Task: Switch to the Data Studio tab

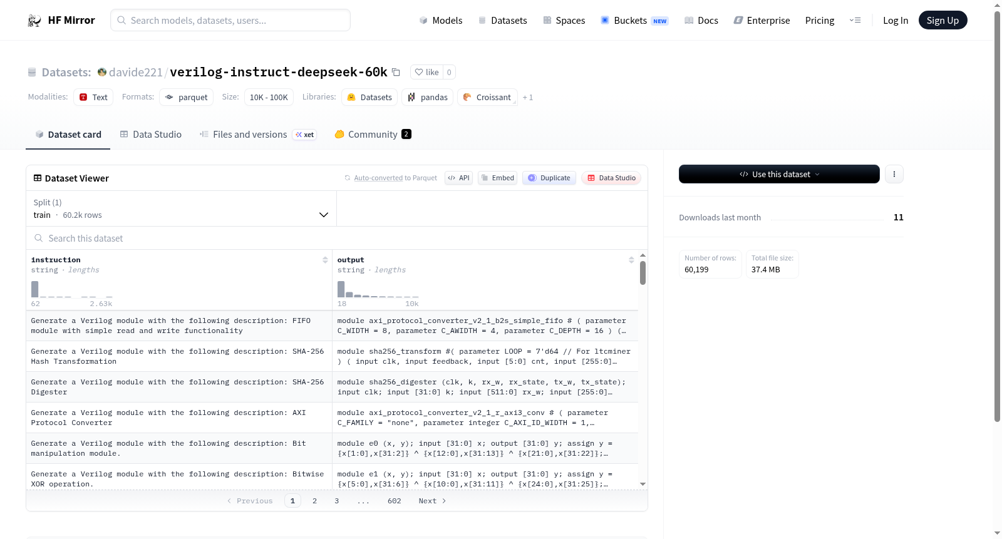Action: (151, 135)
